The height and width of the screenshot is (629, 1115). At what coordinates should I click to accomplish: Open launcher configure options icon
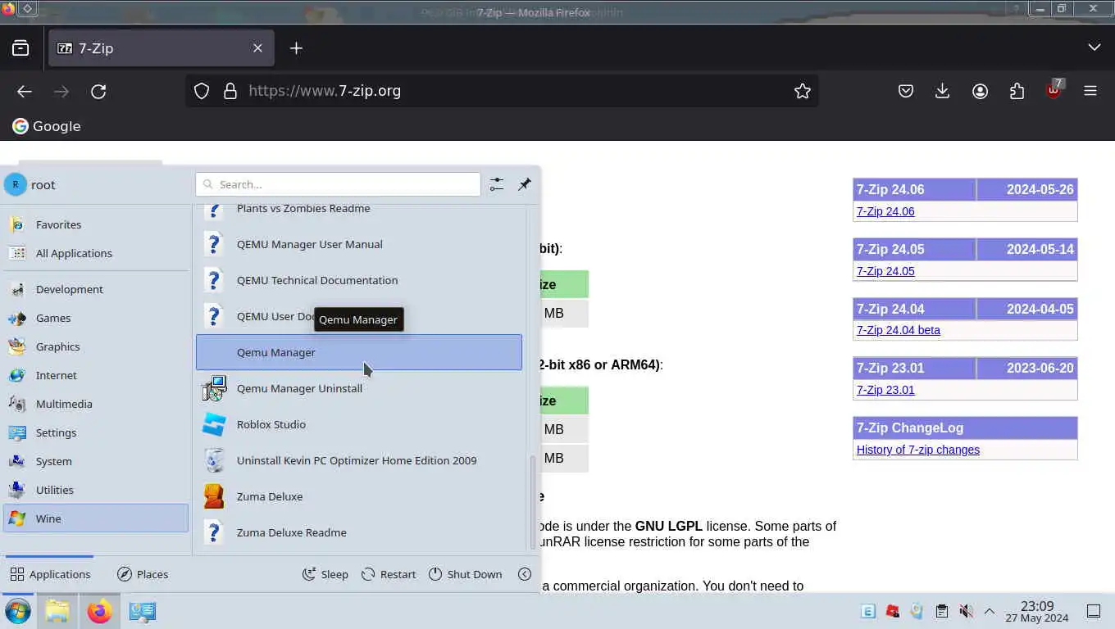(497, 184)
